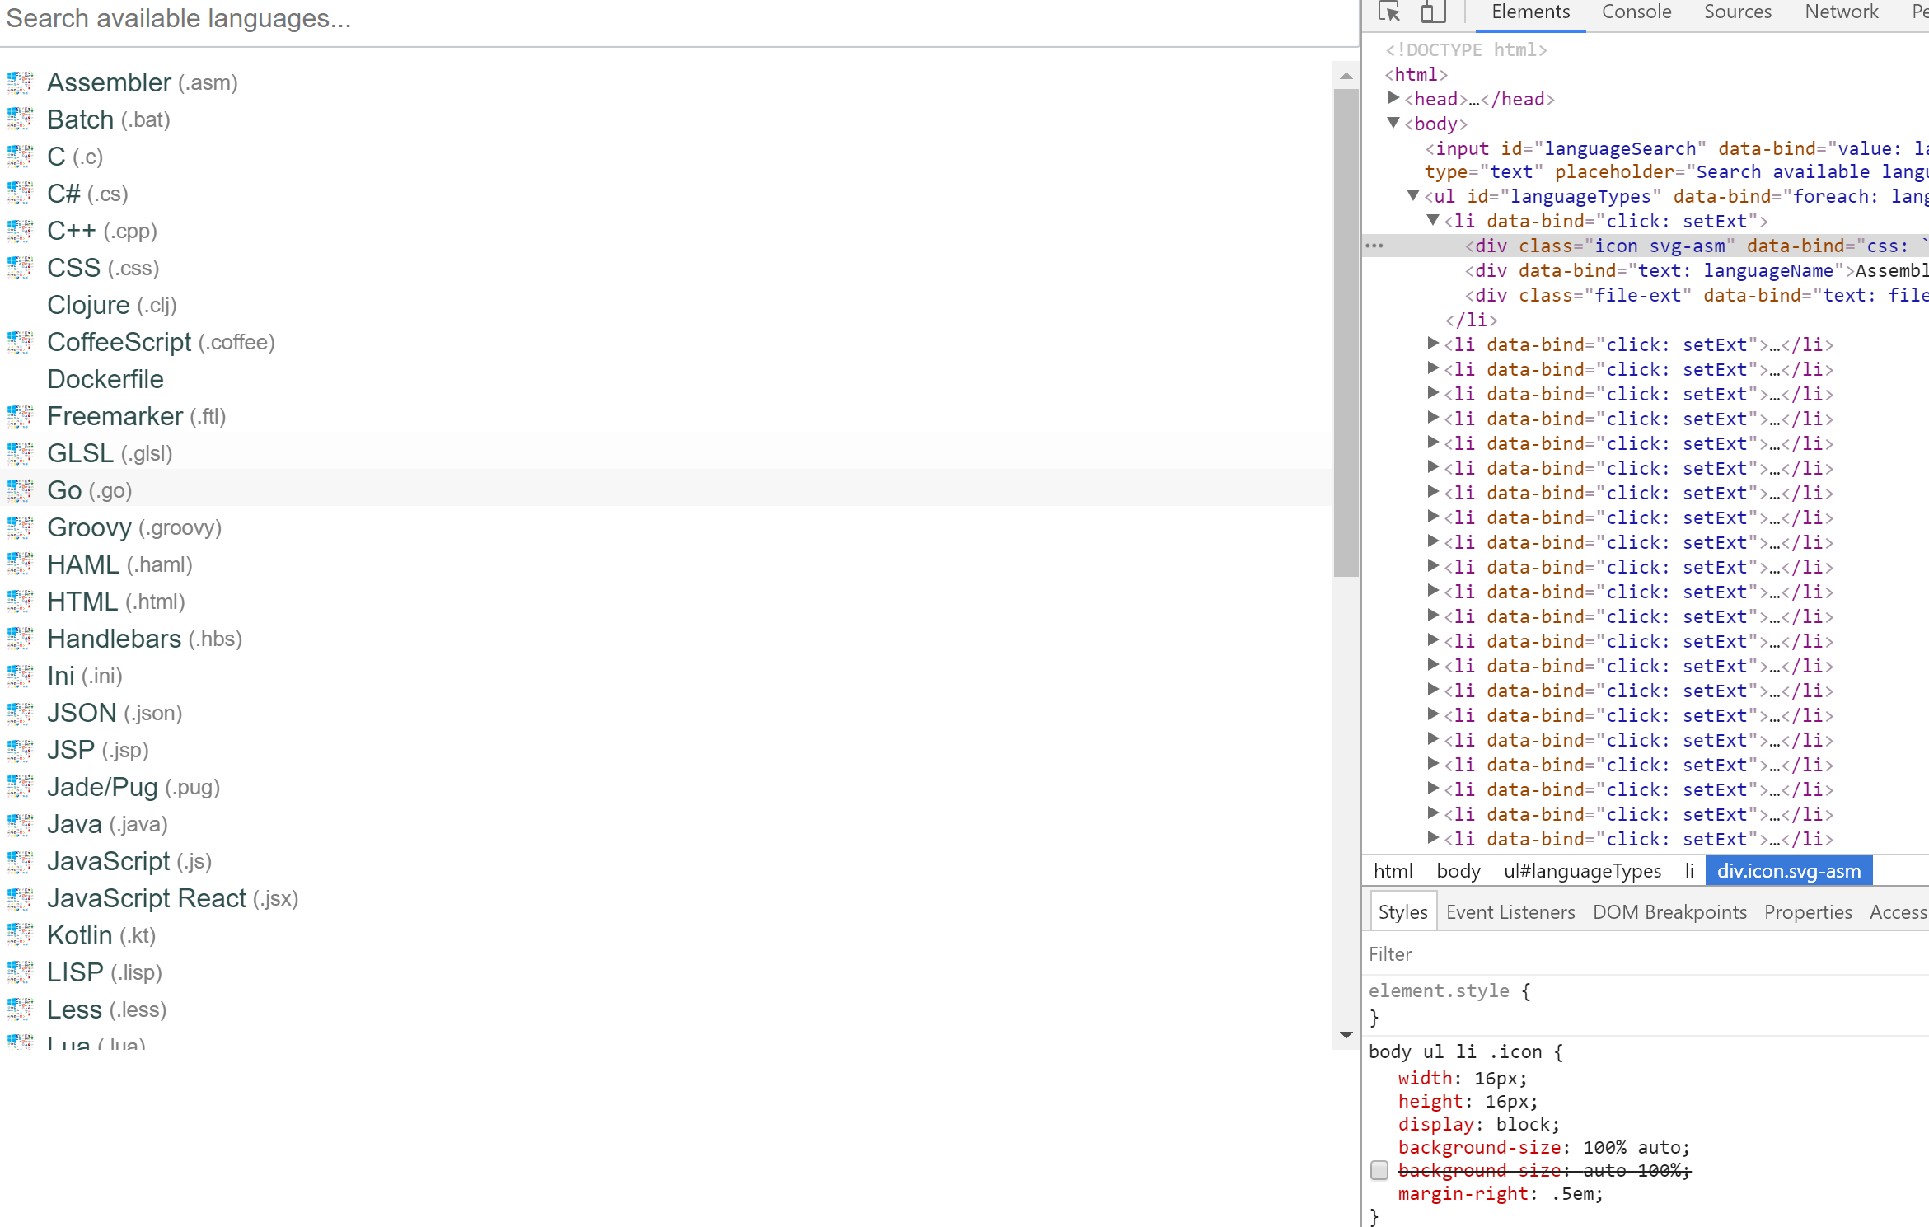Click the icon beside Groovy
The image size is (1929, 1227).
coord(20,527)
